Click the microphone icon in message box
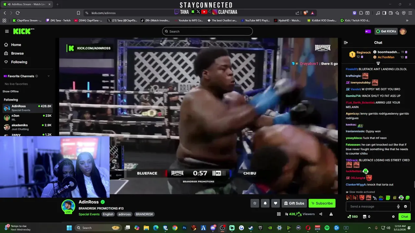Screen dimensions: 415x233 (x=398, y=206)
